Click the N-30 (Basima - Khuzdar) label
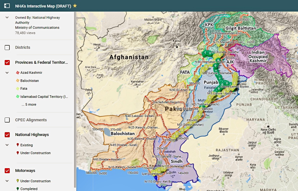 142,138
